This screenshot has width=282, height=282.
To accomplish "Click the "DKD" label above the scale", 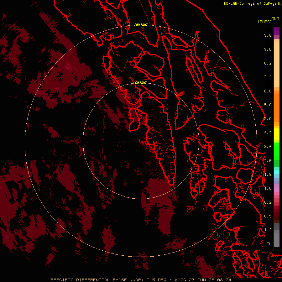I will (275, 19).
